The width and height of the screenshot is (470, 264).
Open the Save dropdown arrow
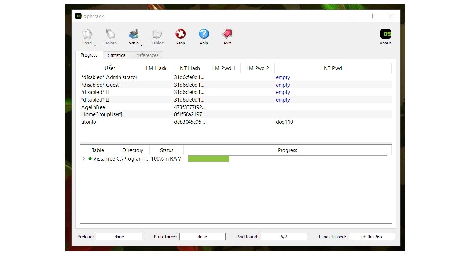[141, 46]
